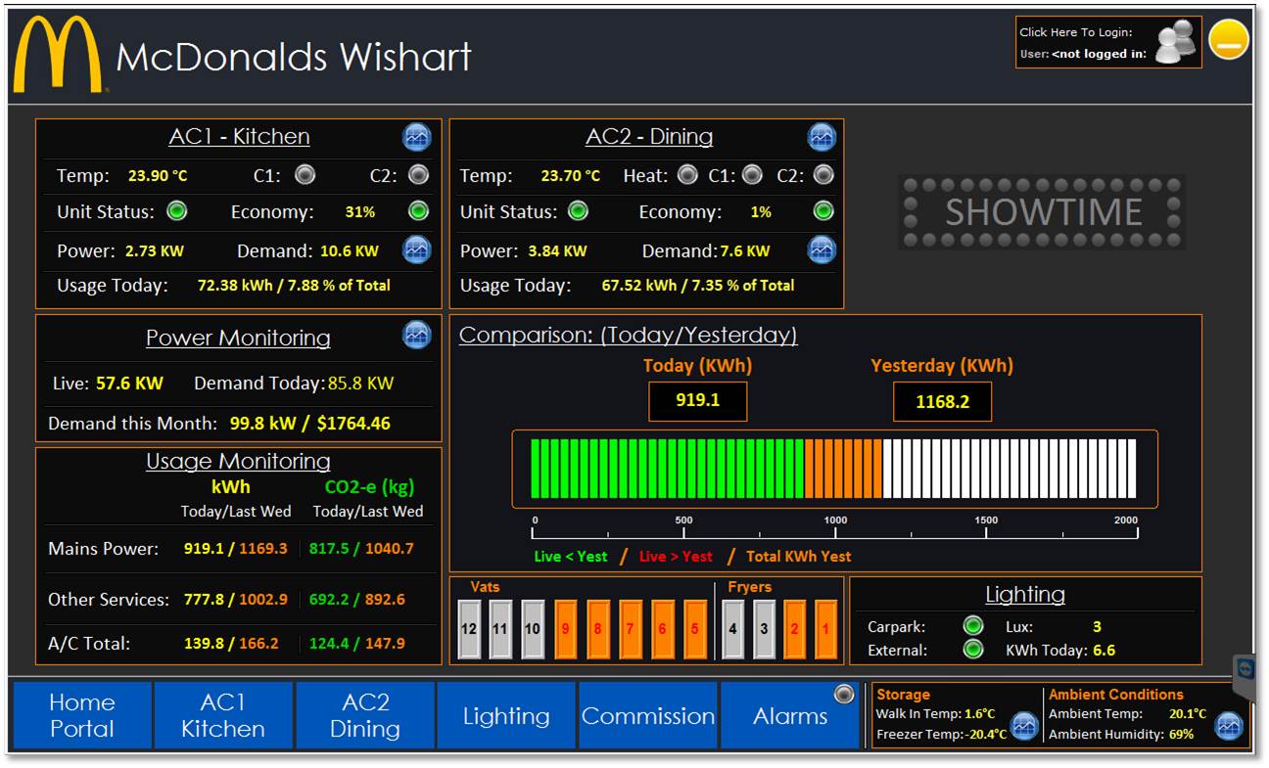Click AC2 Temp value 23.70 °C
The width and height of the screenshot is (1269, 768).
571,176
